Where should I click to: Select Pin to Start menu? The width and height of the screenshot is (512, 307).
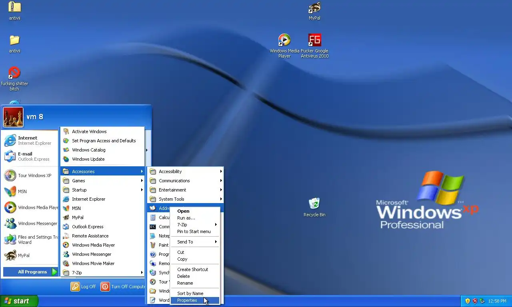pyautogui.click(x=195, y=231)
